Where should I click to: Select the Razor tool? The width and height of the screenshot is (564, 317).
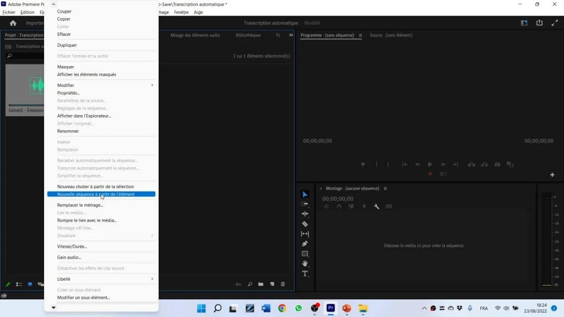click(305, 224)
